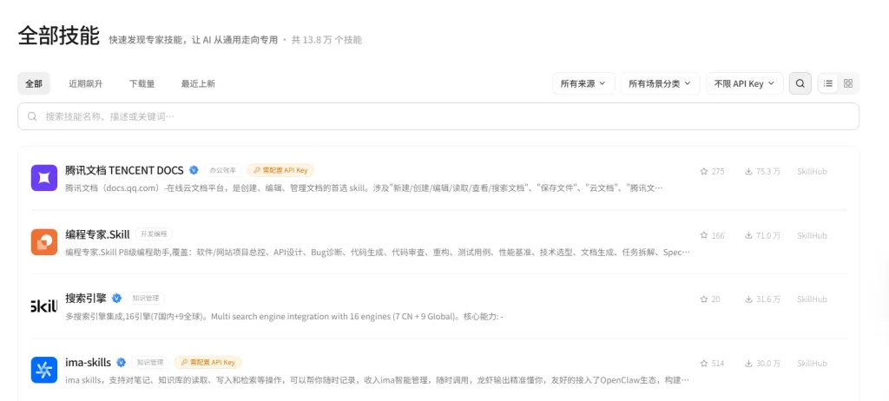
Task: Click download icon showing 75.3 万
Action: point(748,171)
